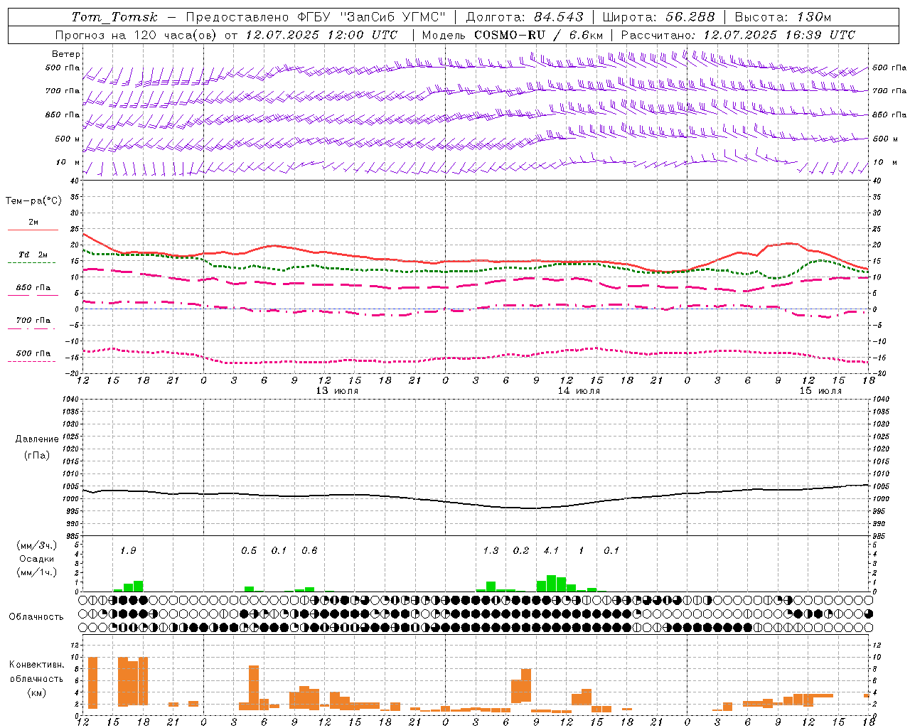Screen dimensions: 910x728
Task: Click the "0.2" precipitation amount
Action: (x=521, y=550)
